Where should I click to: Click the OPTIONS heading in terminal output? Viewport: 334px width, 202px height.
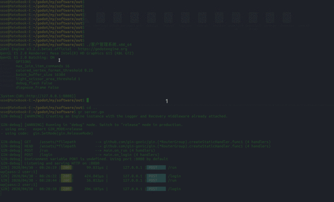tap(23, 62)
